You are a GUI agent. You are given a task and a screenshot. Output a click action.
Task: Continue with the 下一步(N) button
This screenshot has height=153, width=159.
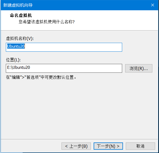point(108,146)
